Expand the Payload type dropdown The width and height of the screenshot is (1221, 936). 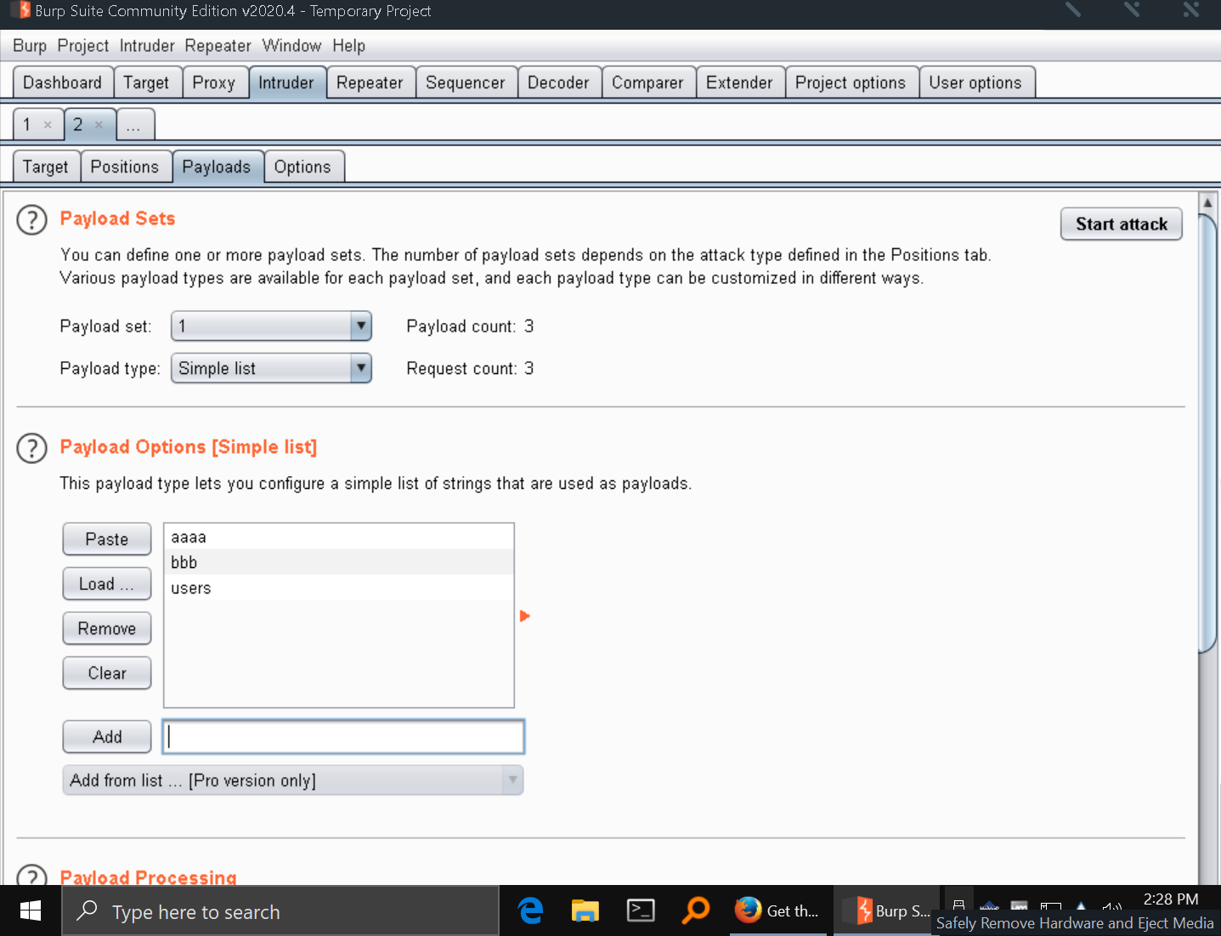[361, 368]
